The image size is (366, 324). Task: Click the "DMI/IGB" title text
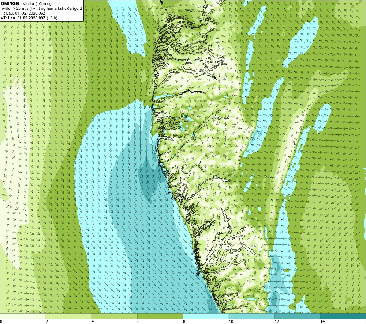[10, 4]
